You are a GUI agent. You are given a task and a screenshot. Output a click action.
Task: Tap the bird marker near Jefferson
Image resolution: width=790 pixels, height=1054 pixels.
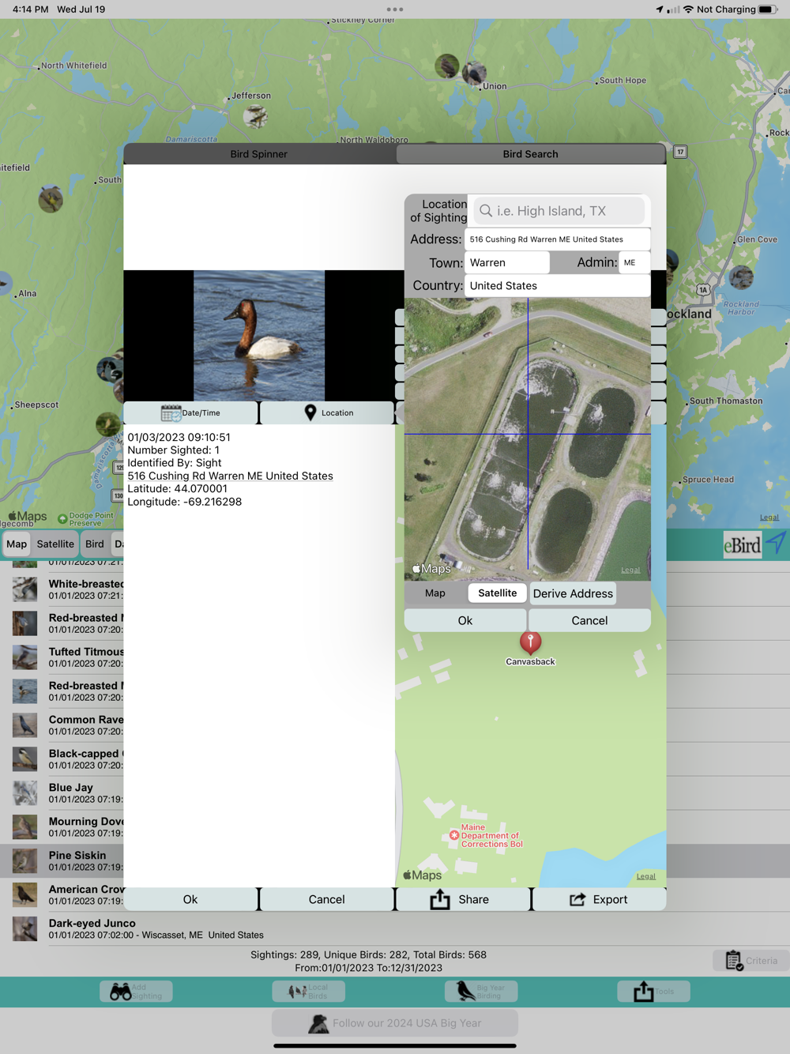coord(255,117)
